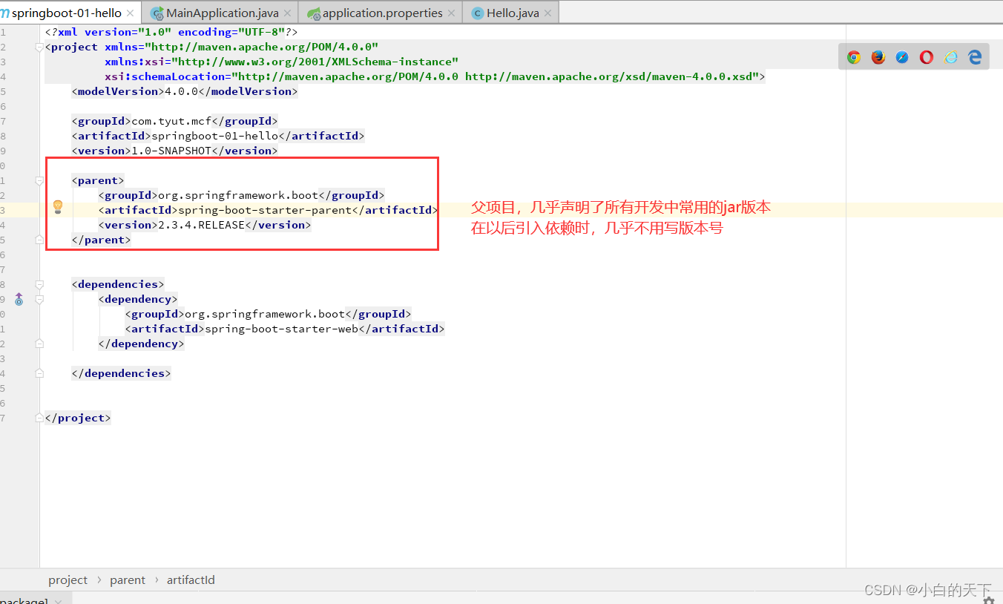Open the page in Opera browser

[927, 57]
